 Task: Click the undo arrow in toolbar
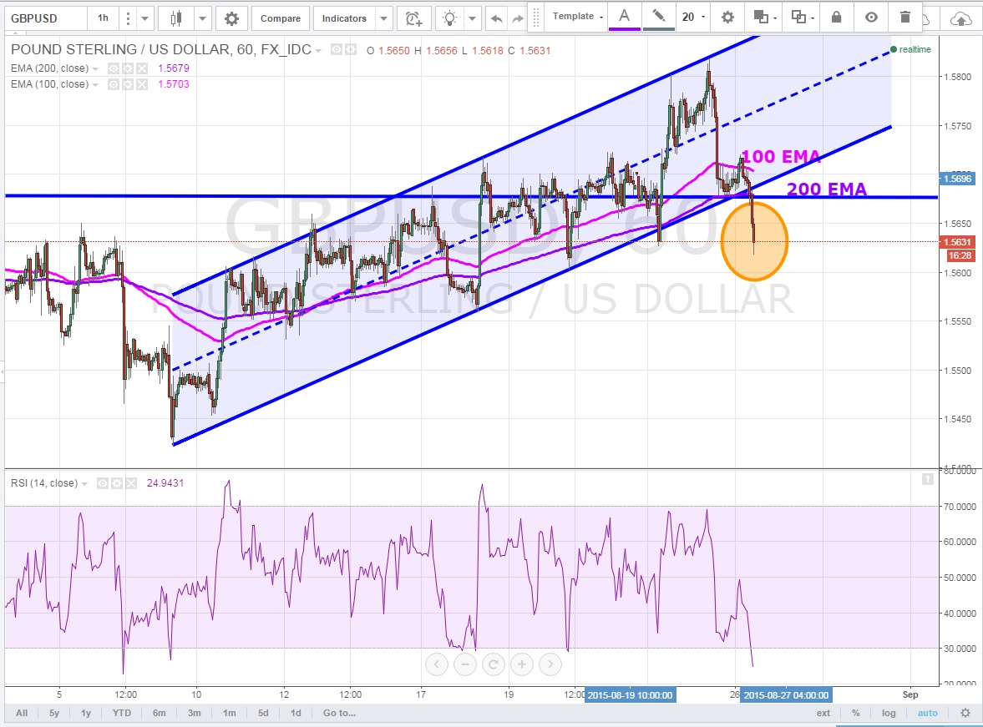pyautogui.click(x=496, y=18)
